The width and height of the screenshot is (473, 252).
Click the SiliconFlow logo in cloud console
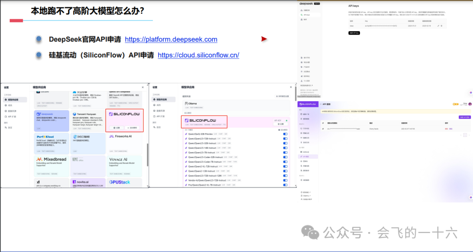coord(307,104)
